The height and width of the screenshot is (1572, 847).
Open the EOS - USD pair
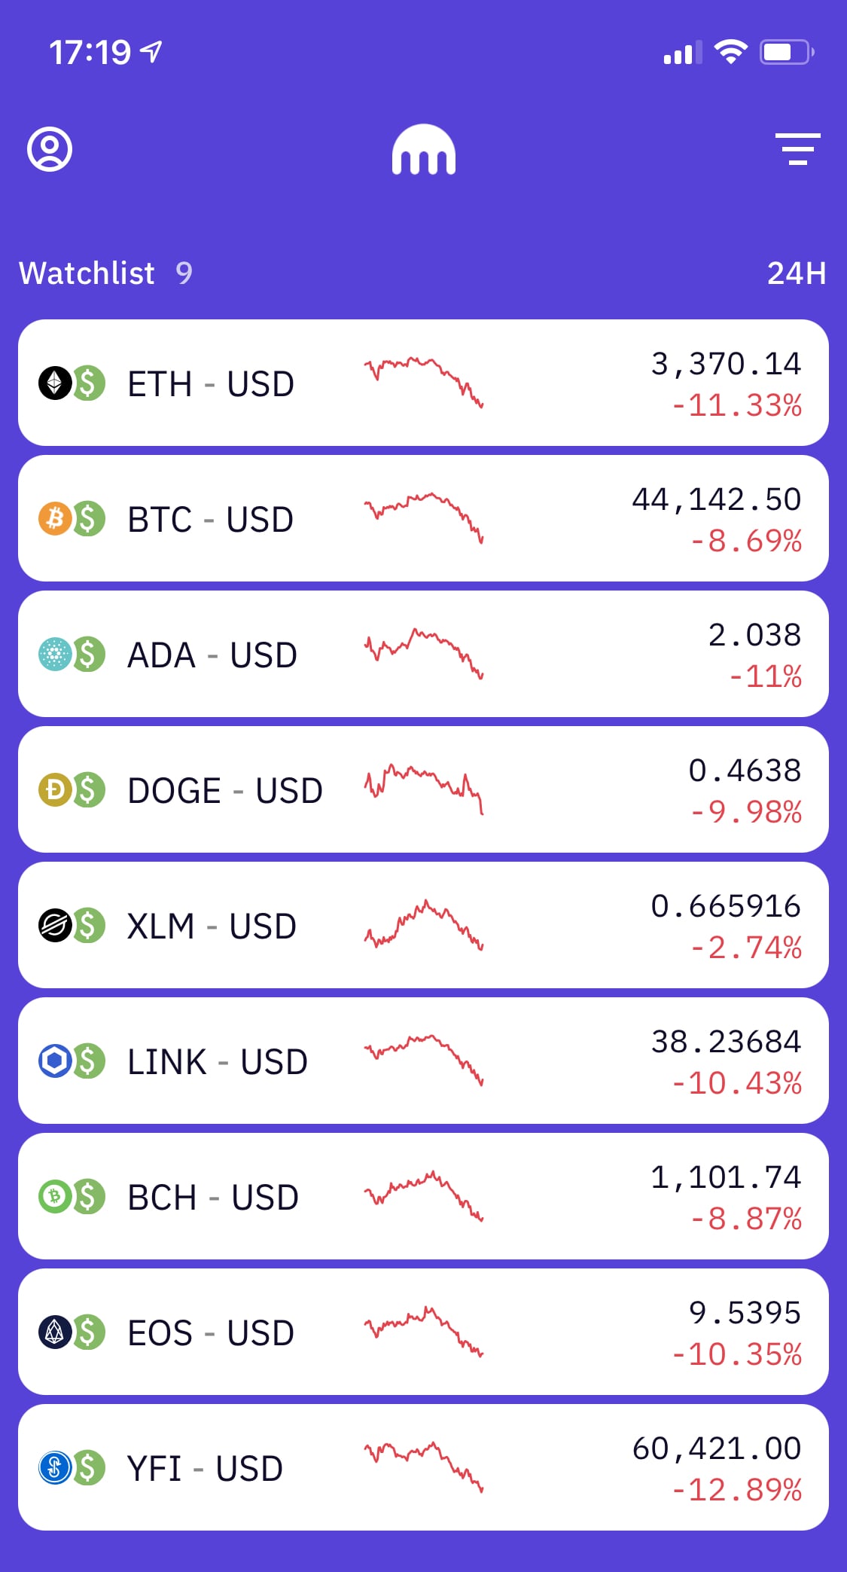pos(211,1333)
